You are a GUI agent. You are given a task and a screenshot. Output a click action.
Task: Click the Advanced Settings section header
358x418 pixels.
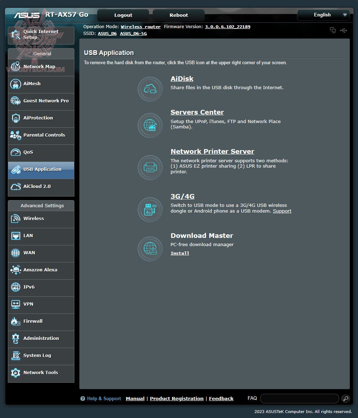pyautogui.click(x=41, y=205)
